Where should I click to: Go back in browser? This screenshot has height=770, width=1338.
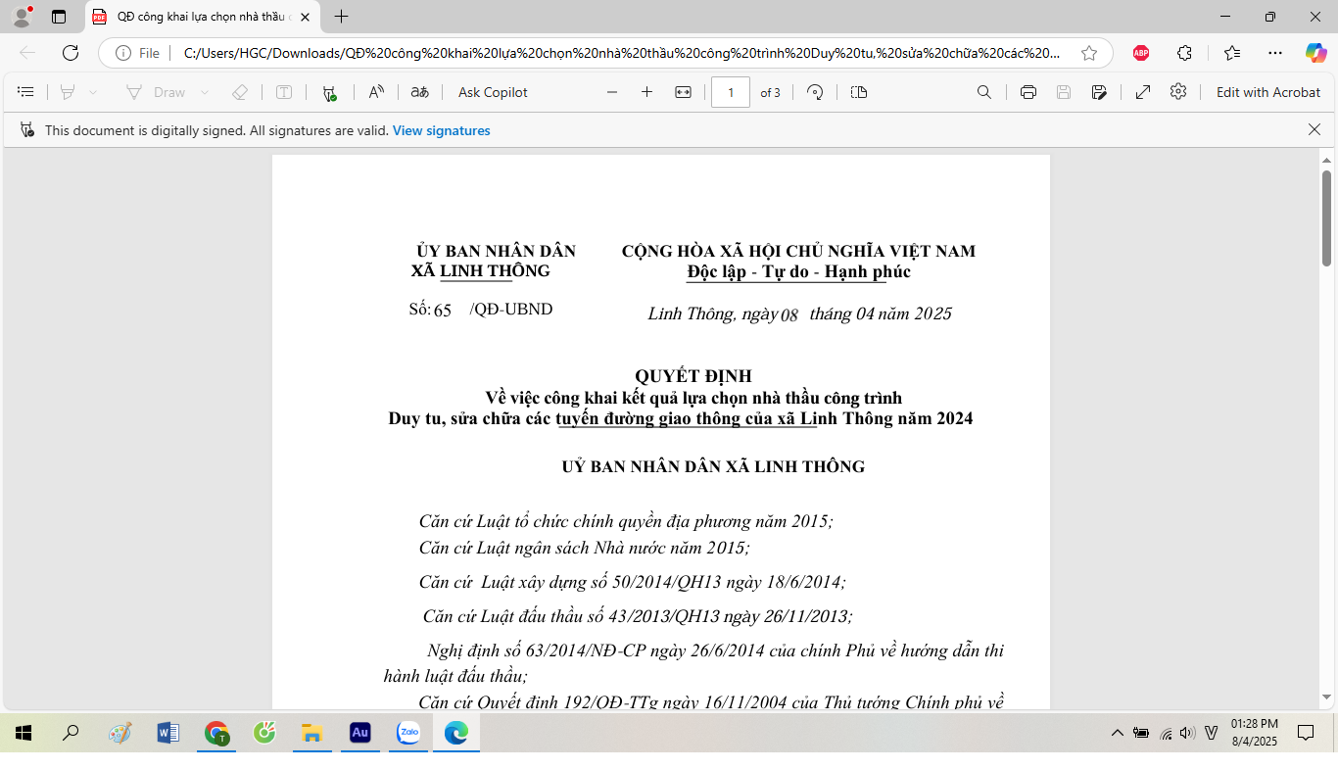pyautogui.click(x=27, y=53)
